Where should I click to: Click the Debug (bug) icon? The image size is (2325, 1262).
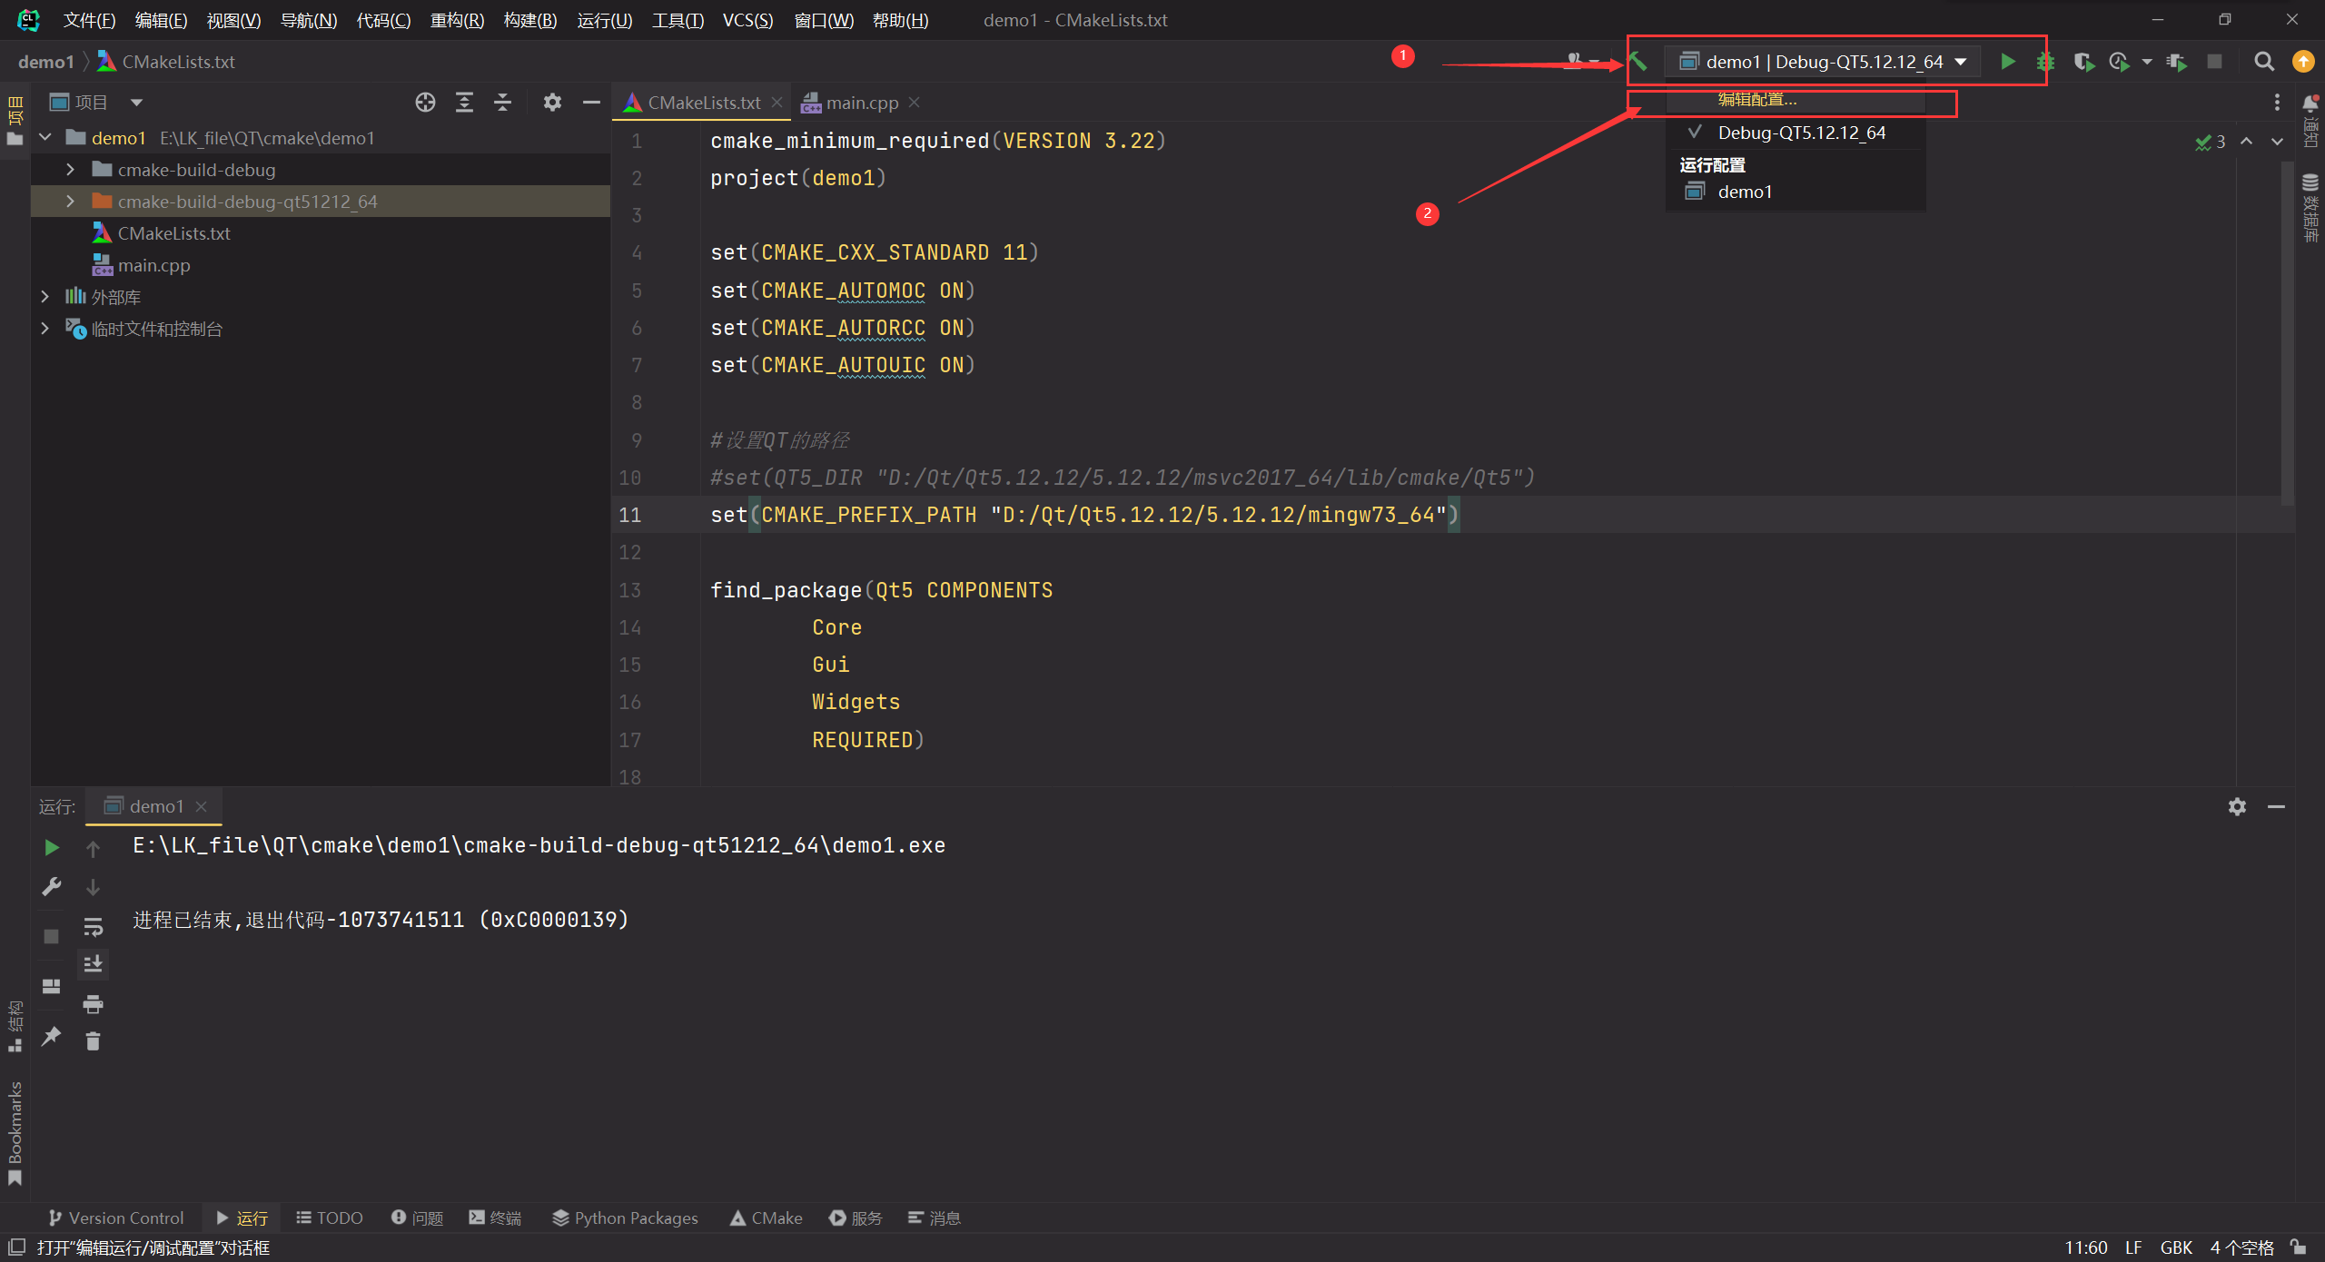[2045, 62]
